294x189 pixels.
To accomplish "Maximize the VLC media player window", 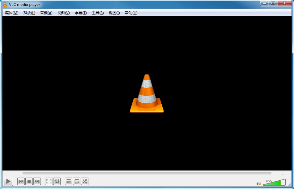I will point(273,3).
